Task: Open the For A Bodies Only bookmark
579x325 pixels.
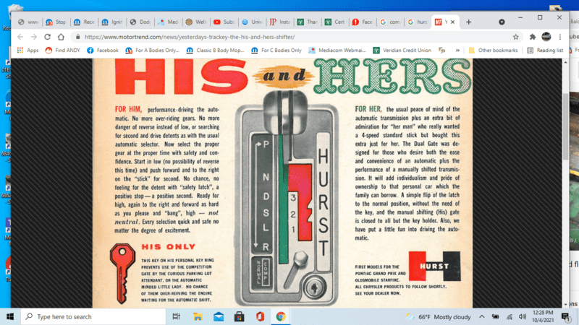Action: pos(152,50)
